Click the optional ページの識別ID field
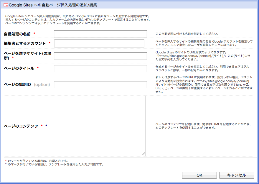Viewport: 259px width, 184px height. click(100, 85)
